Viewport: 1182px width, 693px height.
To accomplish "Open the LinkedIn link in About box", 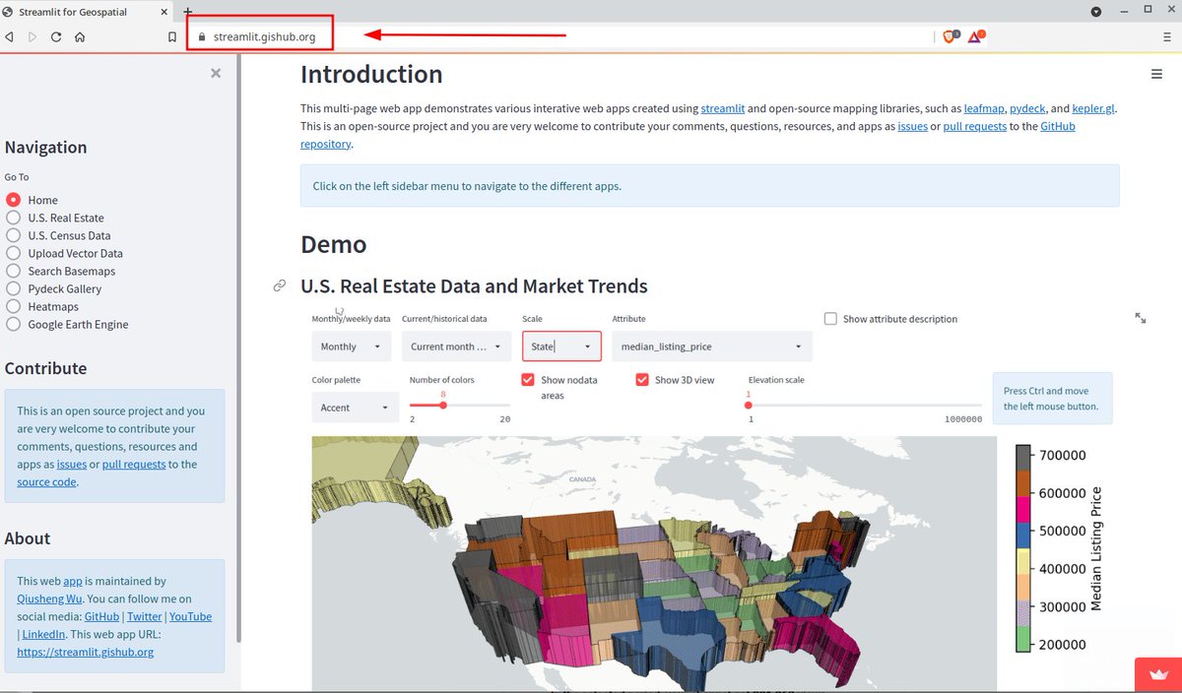I will point(43,634).
